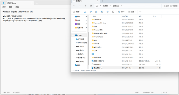Click the 100% zoom level in Notepad status bar
Image resolution: width=179 pixels, height=95 pixels.
[137, 93]
